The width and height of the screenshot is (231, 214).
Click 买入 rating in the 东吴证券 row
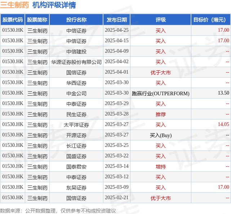[161, 188]
